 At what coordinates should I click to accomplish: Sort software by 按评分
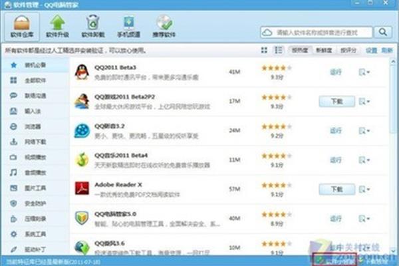(348, 50)
